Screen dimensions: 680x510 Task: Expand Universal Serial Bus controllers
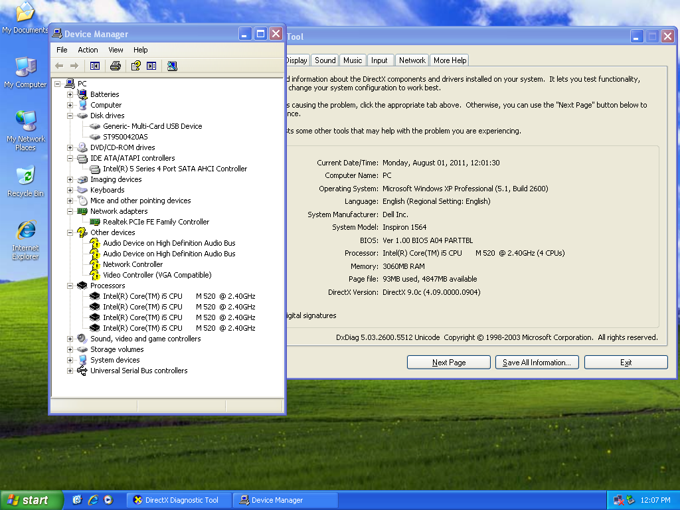click(x=70, y=371)
